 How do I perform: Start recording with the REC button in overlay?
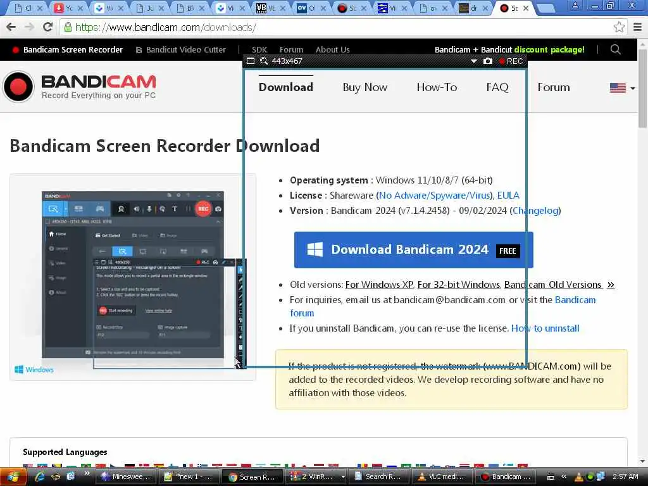[511, 61]
